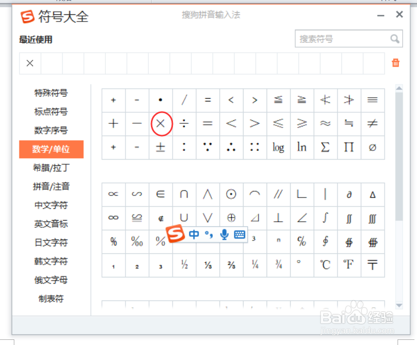Screen dimensions: 417x345
Task: Insert the circled multiplication × symbol
Action: [161, 124]
